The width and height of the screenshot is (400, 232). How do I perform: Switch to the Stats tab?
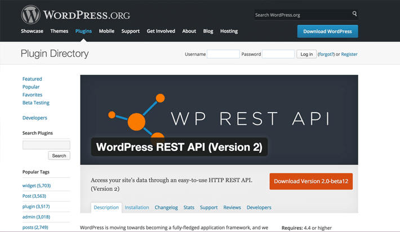tap(189, 208)
